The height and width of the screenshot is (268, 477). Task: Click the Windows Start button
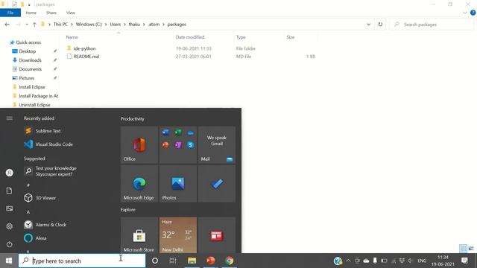9,261
